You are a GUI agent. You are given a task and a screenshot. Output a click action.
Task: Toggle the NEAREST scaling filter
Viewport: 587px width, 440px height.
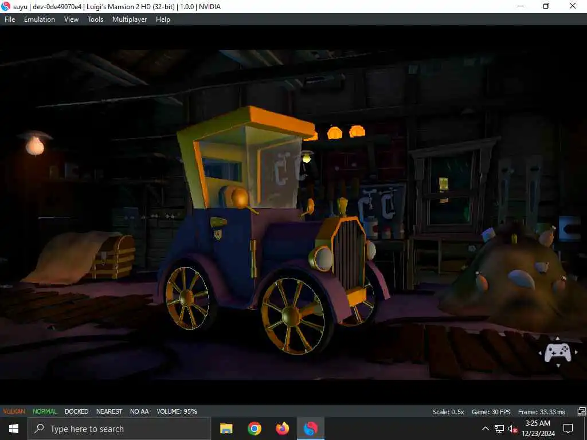coord(109,411)
